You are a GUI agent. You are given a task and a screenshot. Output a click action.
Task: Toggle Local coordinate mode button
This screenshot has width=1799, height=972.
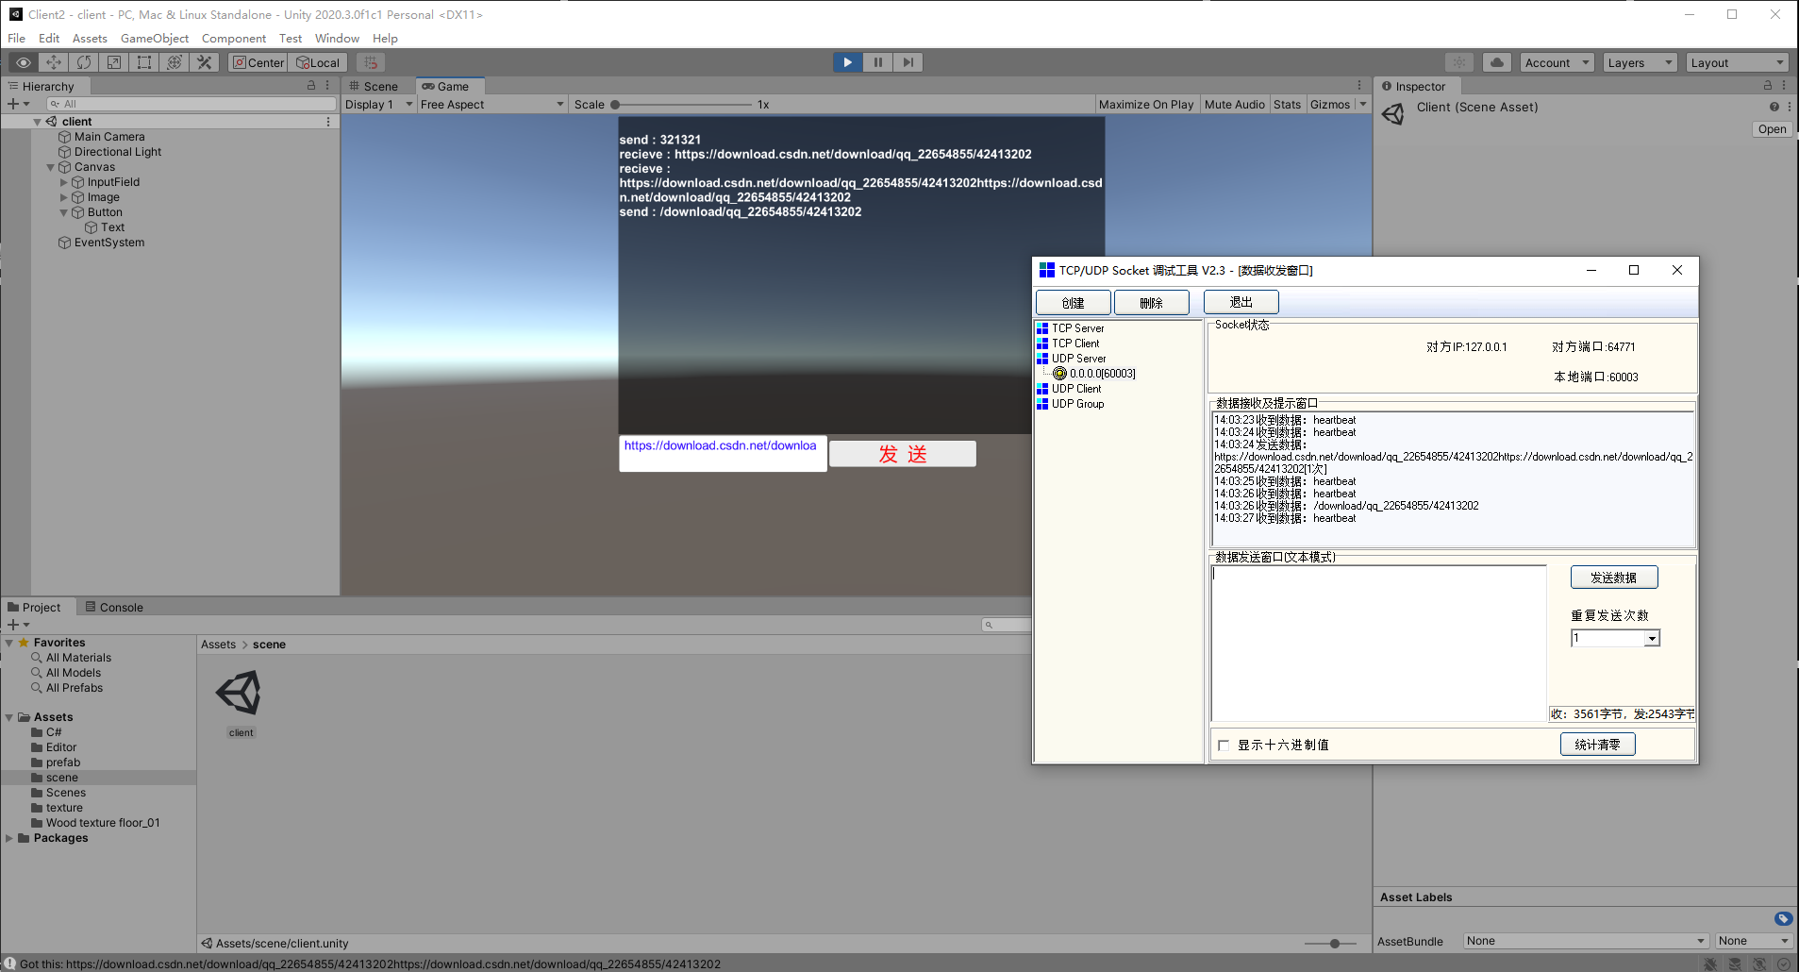coord(318,62)
